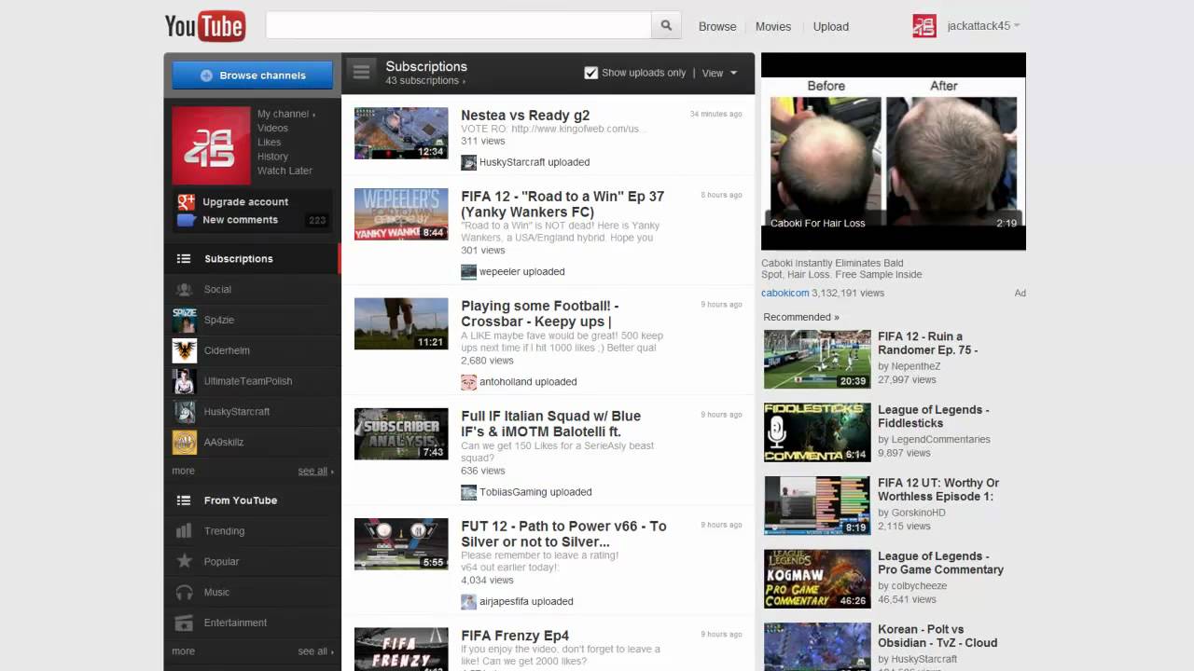Click the search magnifier button

click(x=666, y=26)
